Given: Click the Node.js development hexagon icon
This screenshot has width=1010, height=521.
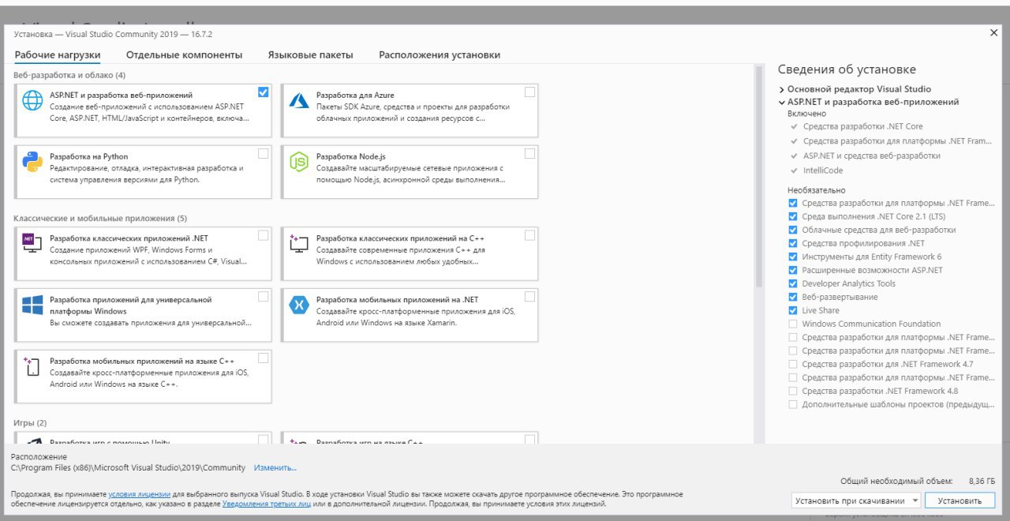Looking at the screenshot, I should click(298, 162).
